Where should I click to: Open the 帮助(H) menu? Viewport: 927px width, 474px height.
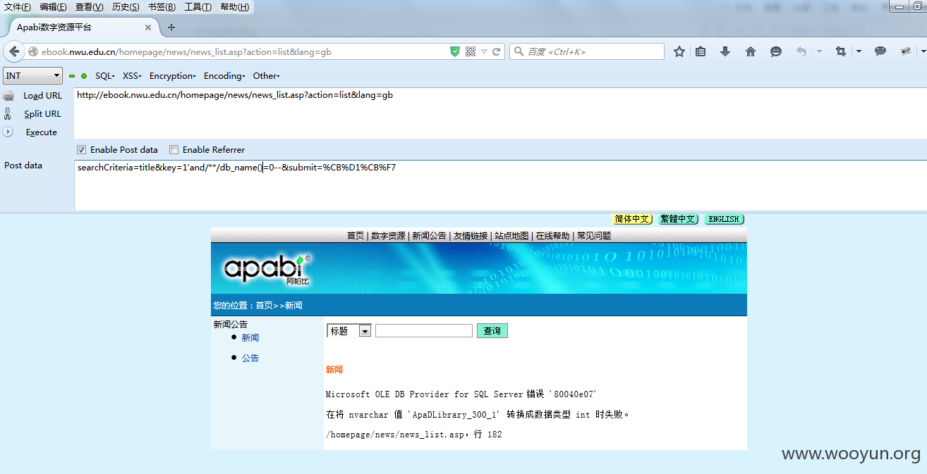[x=234, y=7]
